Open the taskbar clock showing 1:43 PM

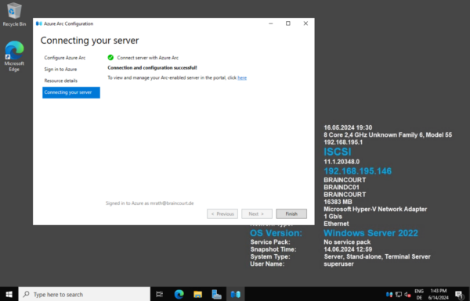click(x=439, y=295)
